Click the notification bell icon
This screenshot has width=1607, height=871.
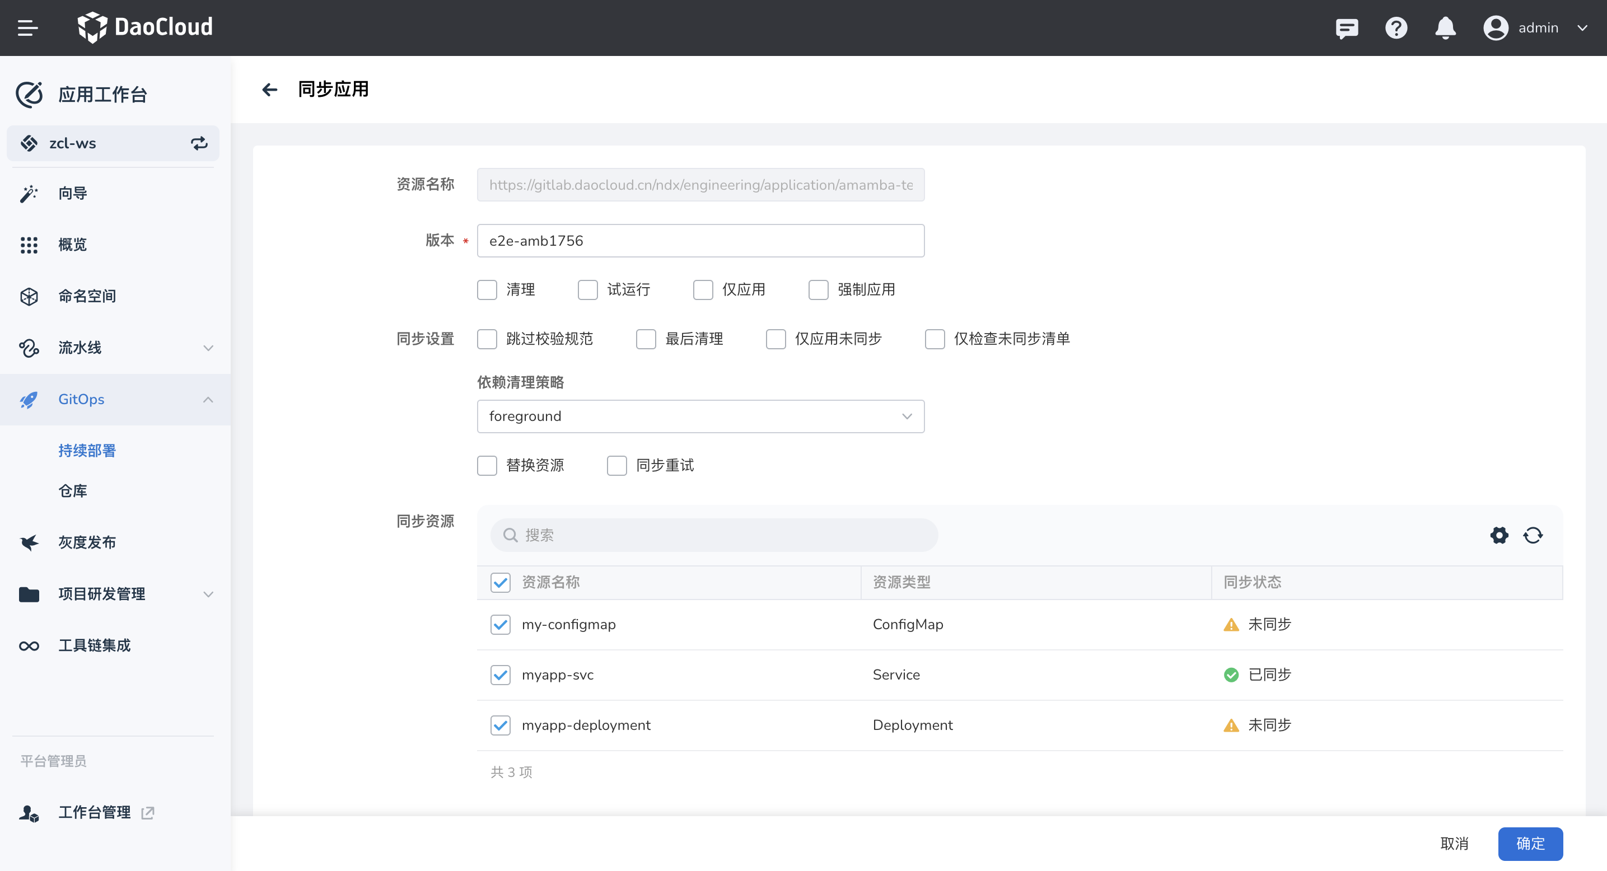coord(1445,27)
